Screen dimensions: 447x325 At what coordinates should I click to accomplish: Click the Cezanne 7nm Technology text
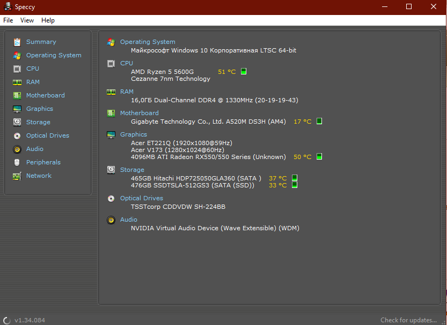point(171,79)
